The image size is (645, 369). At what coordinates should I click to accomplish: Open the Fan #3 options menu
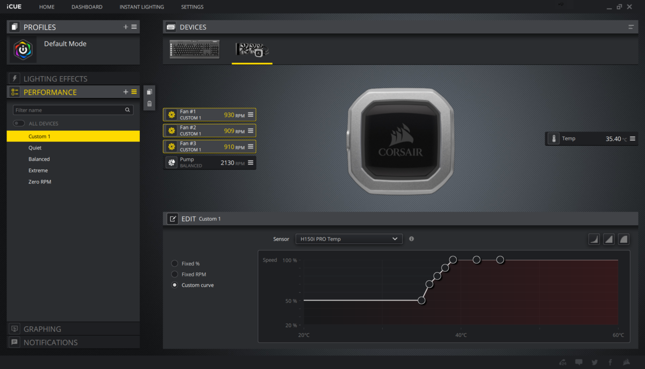tap(250, 146)
